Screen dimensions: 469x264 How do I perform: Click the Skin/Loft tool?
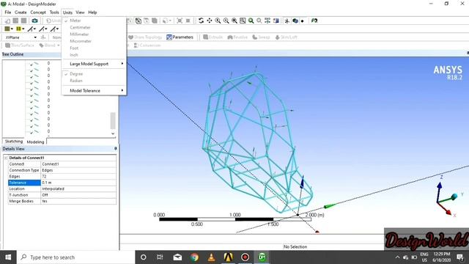pos(286,37)
